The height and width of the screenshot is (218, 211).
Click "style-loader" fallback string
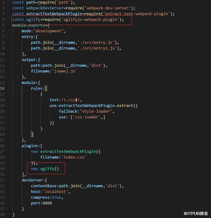96,111
